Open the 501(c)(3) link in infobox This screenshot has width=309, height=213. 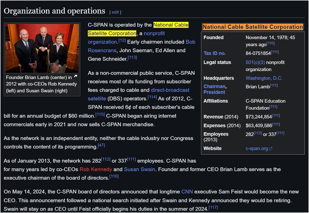(x=255, y=62)
